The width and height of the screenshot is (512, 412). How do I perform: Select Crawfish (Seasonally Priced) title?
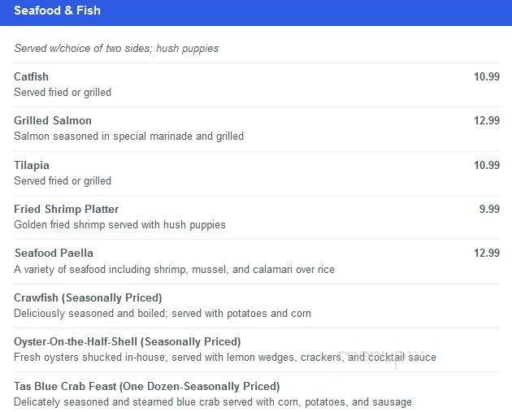coord(88,298)
